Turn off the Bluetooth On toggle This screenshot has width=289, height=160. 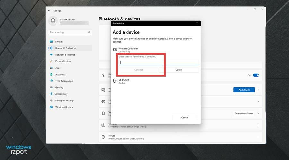point(256,75)
